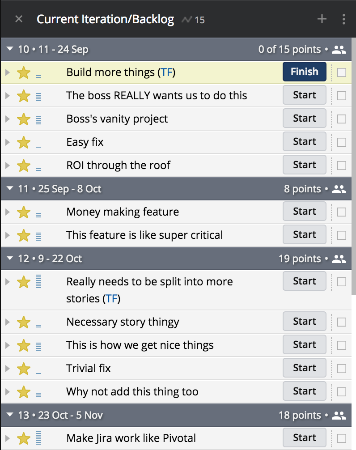
Task: Tick the checkbox for ROI through the roof
Action: pos(342,166)
